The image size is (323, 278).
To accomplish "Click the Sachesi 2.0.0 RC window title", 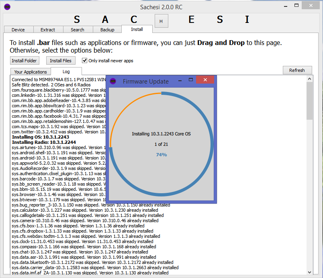I will (161, 7).
